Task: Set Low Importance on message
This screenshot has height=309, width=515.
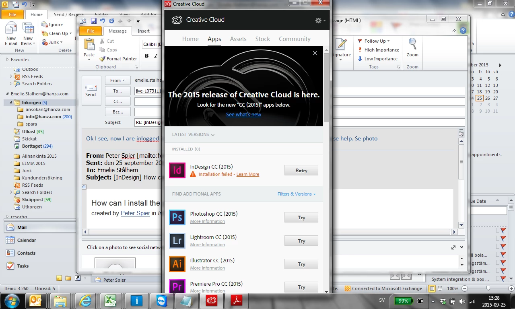Action: click(377, 59)
